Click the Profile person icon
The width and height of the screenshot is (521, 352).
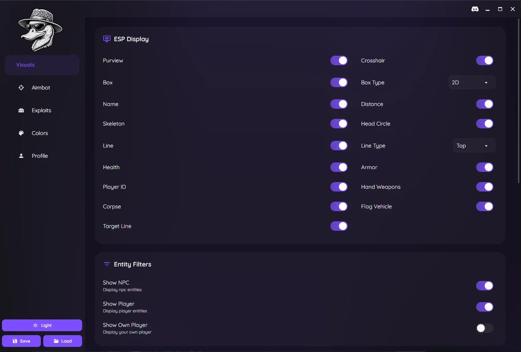coord(21,156)
